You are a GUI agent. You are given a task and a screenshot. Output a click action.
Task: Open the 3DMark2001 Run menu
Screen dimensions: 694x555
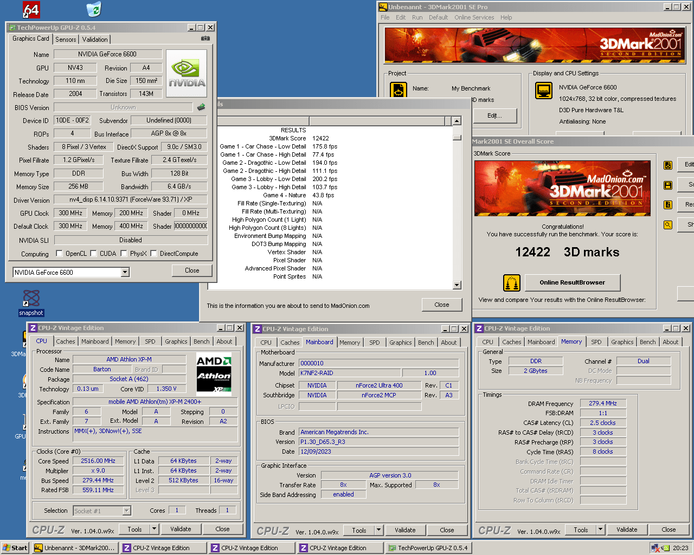click(x=417, y=17)
